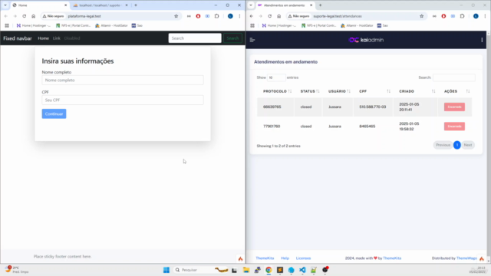This screenshot has height=276, width=491.
Task: Open the Licenses footer link
Action: click(304, 258)
